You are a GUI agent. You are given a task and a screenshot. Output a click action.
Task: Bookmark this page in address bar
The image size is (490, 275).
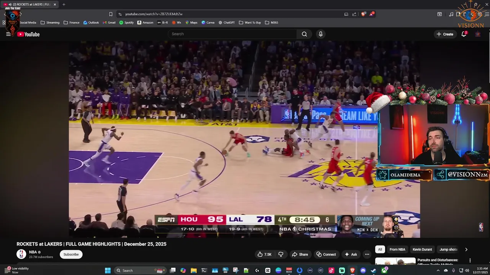coord(111,14)
